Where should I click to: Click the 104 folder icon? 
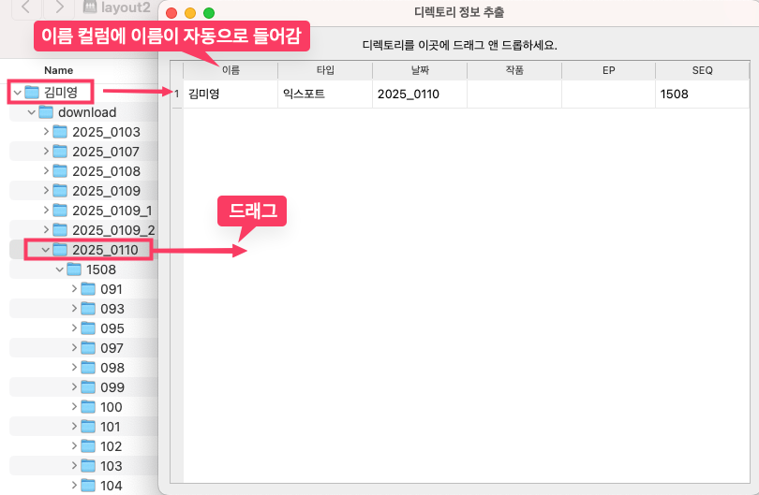pos(88,486)
